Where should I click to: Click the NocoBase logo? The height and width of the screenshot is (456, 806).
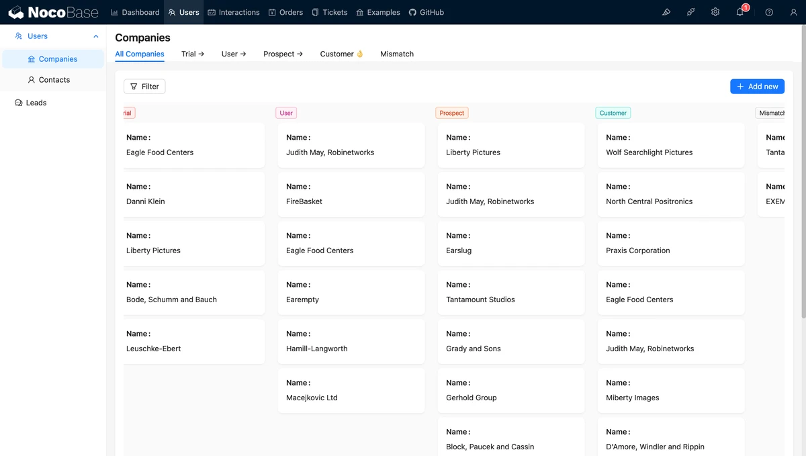[53, 12]
